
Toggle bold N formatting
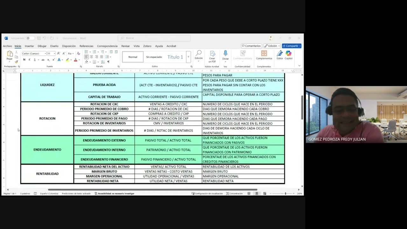(x=24, y=60)
